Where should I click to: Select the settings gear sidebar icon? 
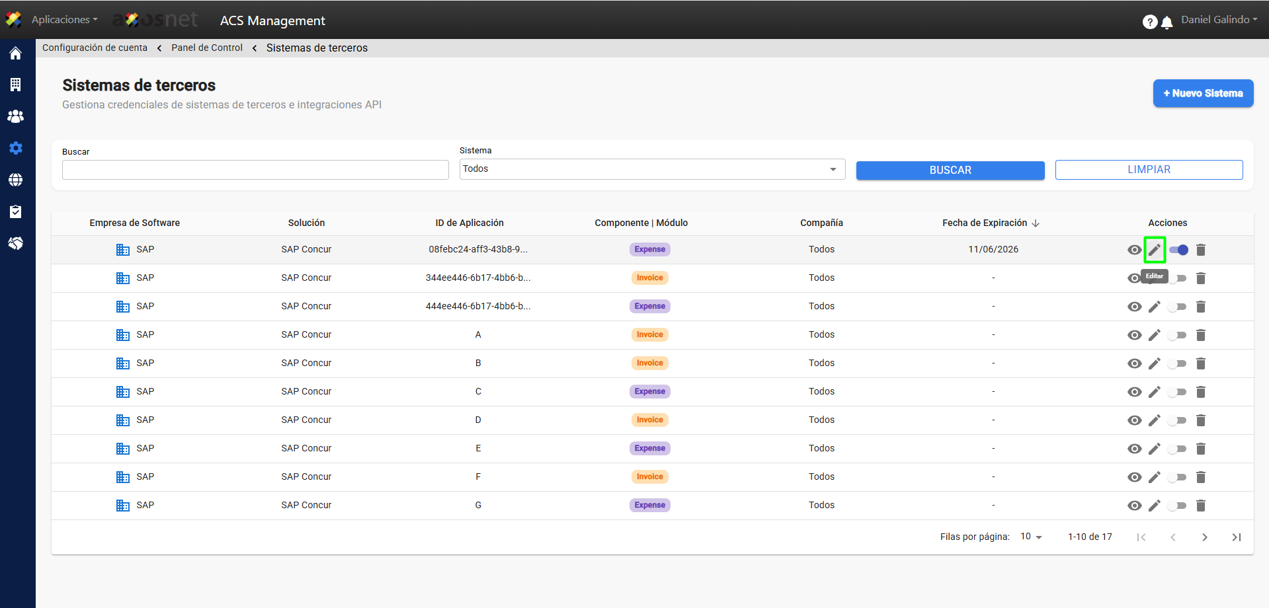(15, 148)
